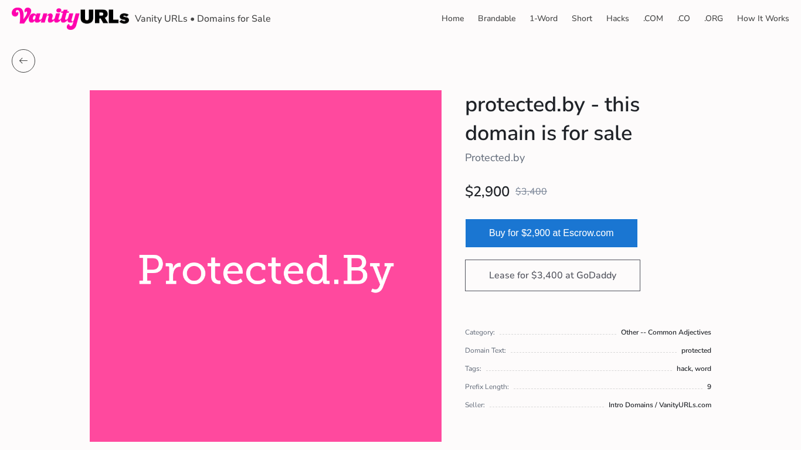Image resolution: width=801 pixels, height=450 pixels.
Task: Click the protected.by domain for sale heading
Action: click(552, 119)
